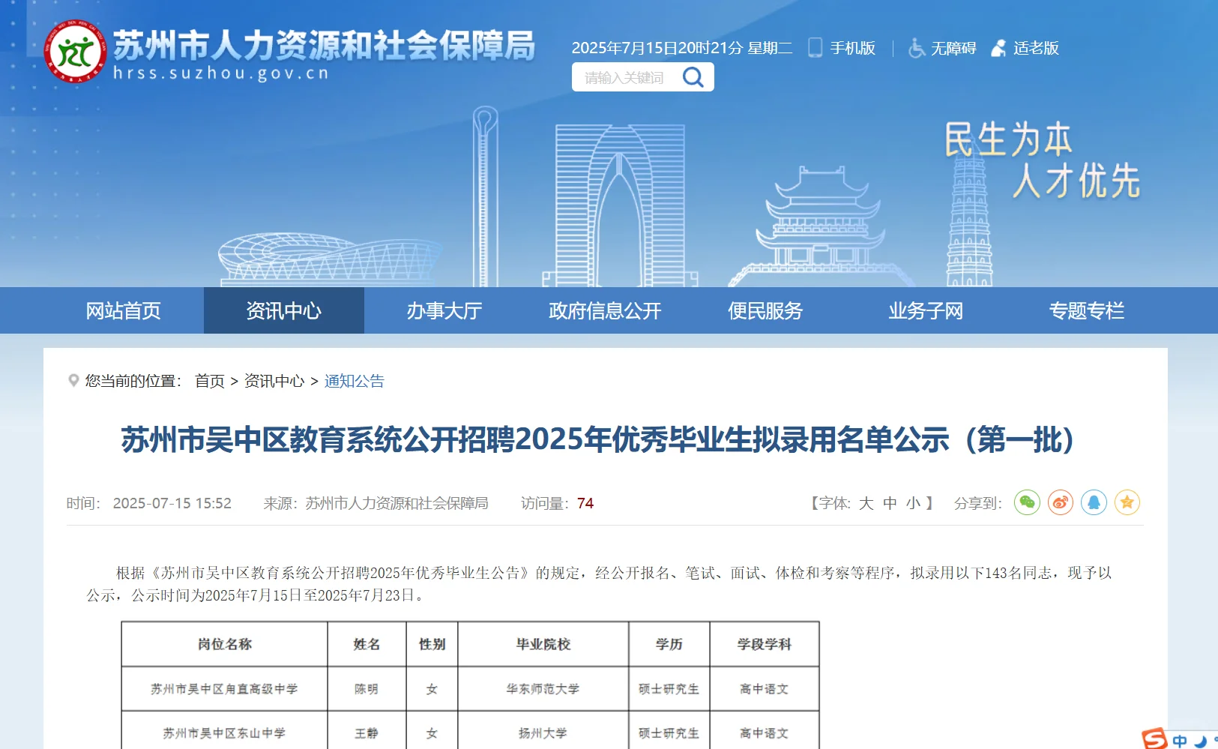Viewport: 1218px width, 749px height.
Task: Click the header date and time text
Action: (x=682, y=48)
